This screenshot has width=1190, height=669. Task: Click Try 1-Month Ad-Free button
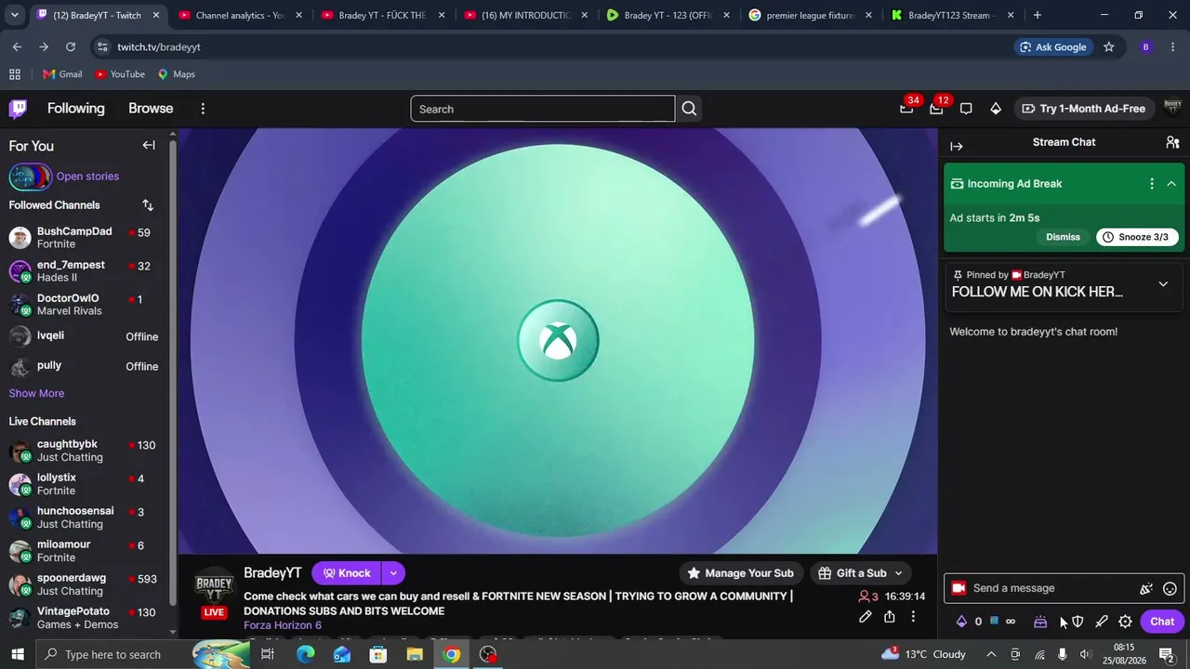tap(1084, 109)
